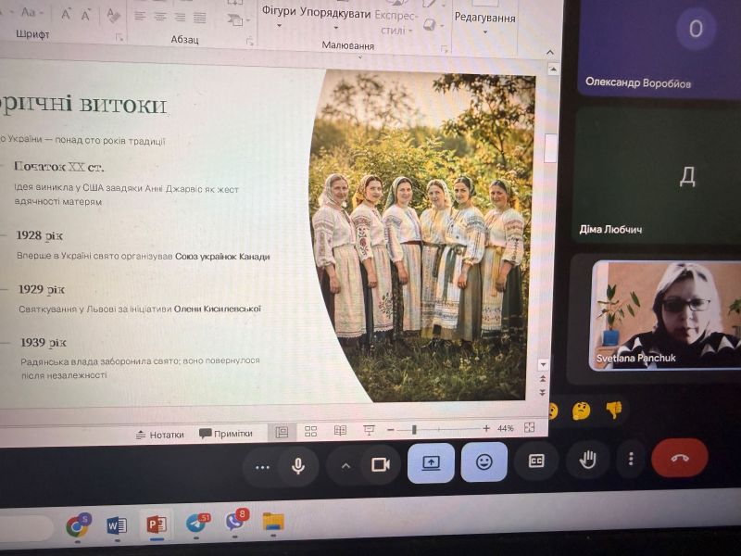This screenshot has height=556, width=741.
Task: Send the thumbs down reaction
Action: [614, 410]
